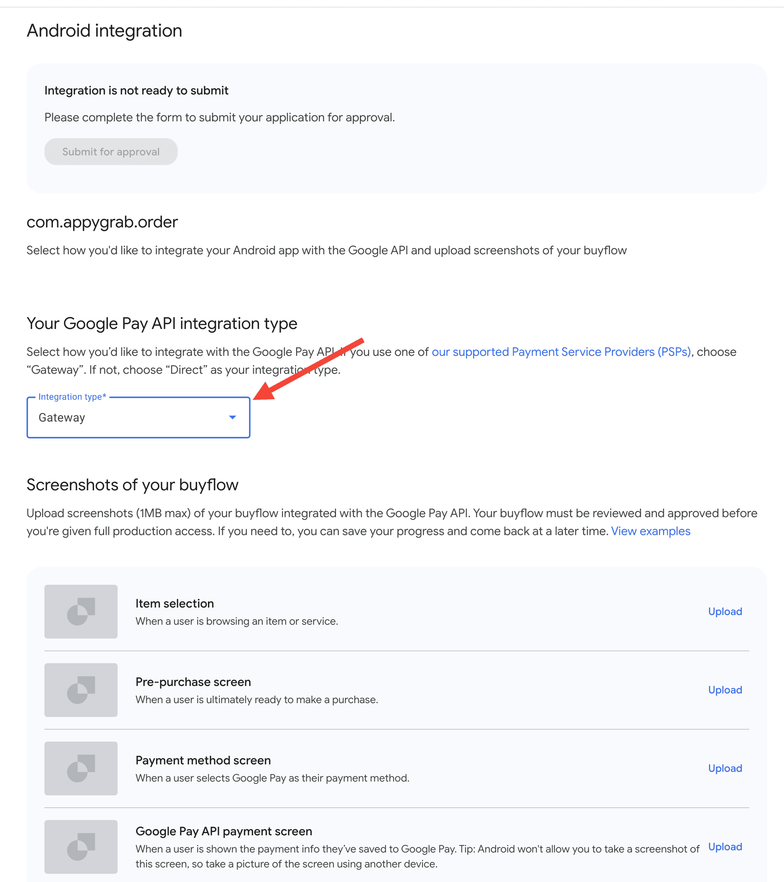Upload screenshot for Payment method screen
784x882 pixels.
click(725, 768)
